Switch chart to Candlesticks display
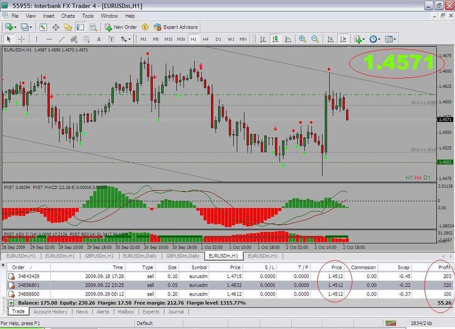 click(x=275, y=39)
